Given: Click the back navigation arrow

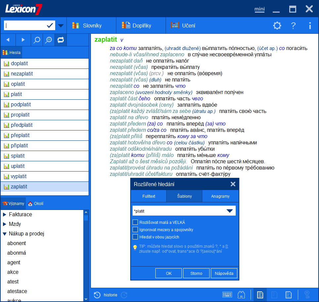Looking at the screenshot, I should pos(8,40).
